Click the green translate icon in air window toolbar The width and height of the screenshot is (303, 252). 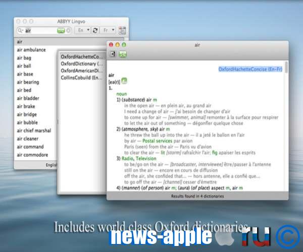click(123, 54)
